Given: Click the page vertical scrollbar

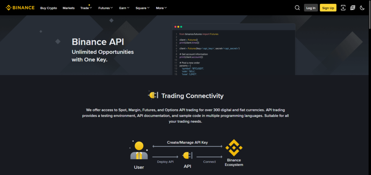Looking at the screenshot, I should pyautogui.click(x=369, y=14).
